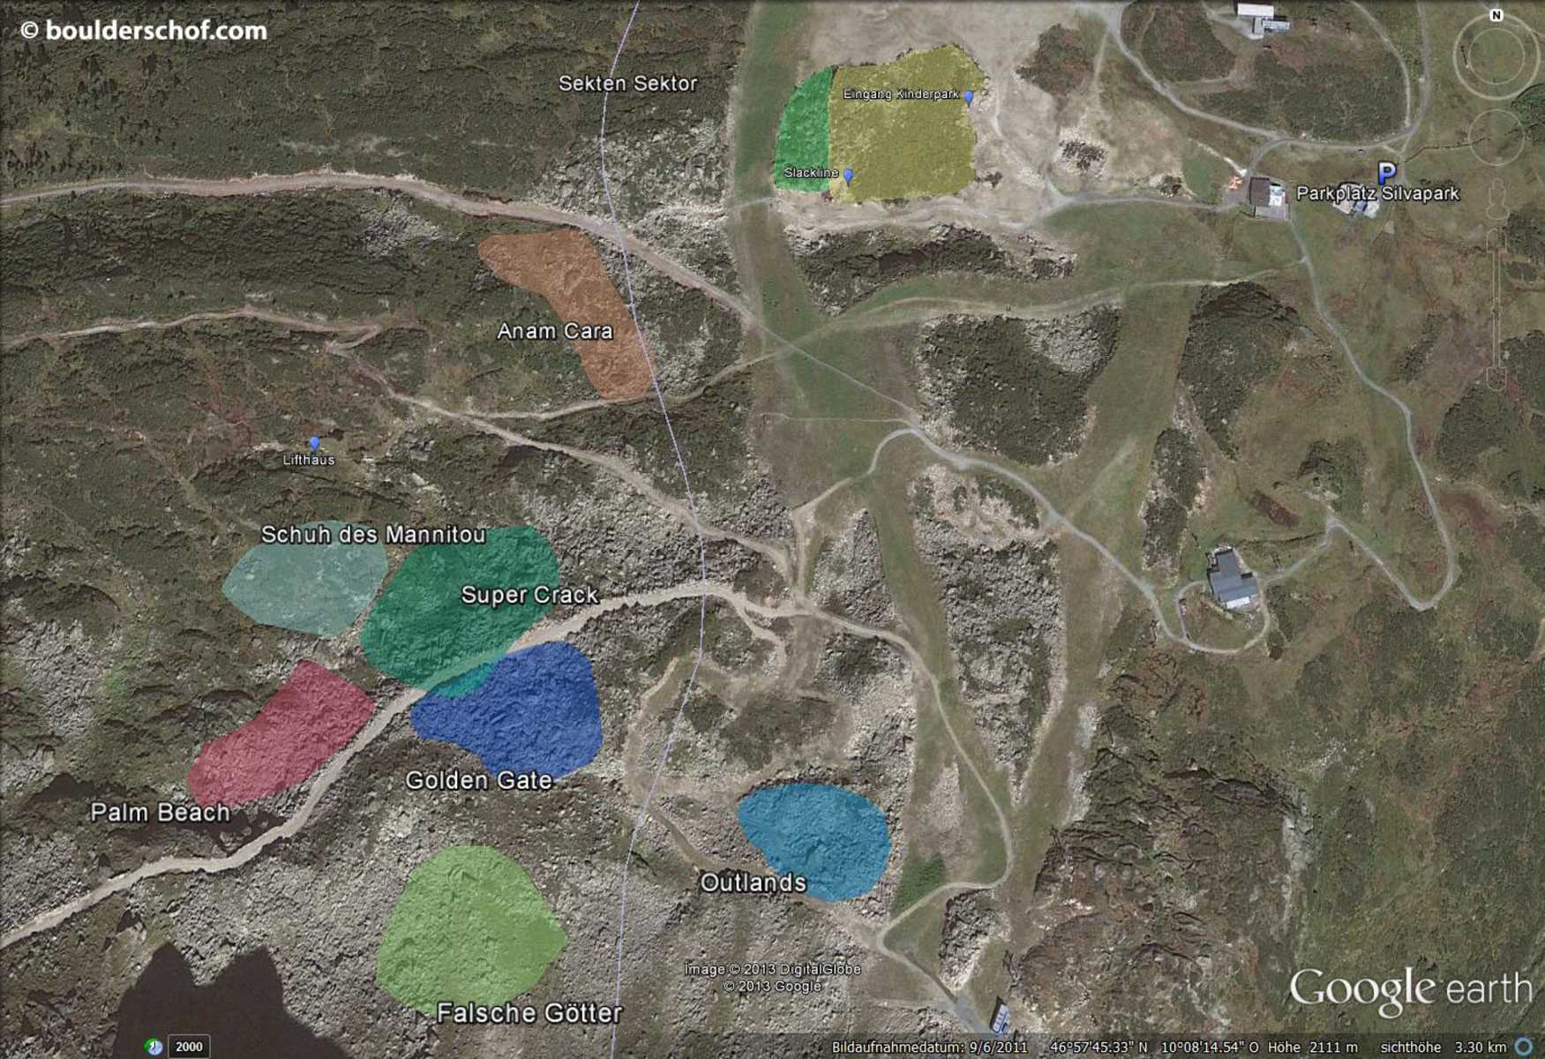The height and width of the screenshot is (1059, 1545).
Task: Select the Slackline placemark pin
Action: tap(848, 176)
